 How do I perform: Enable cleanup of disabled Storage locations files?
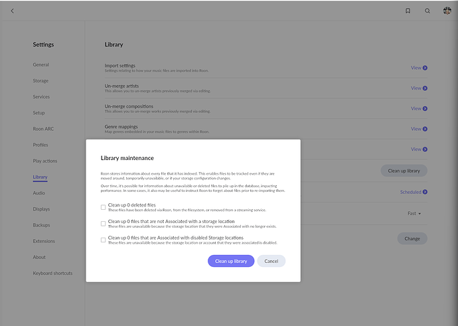point(103,240)
